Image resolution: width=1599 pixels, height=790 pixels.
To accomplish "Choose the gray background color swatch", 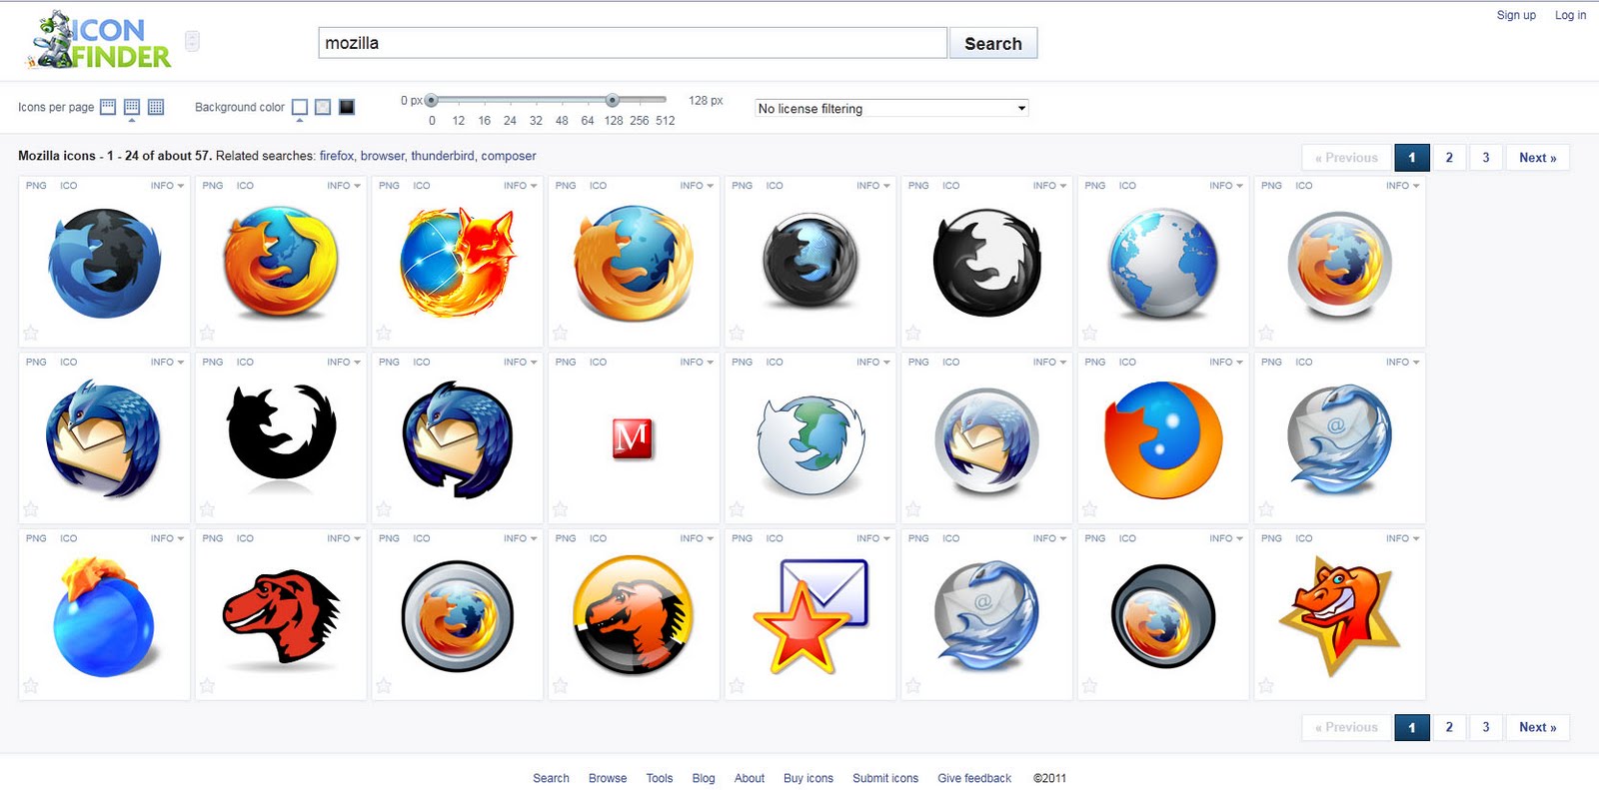I will 323,107.
